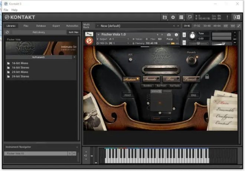Toggle the POLY mode button
245x171 pixels.
coord(128,95)
